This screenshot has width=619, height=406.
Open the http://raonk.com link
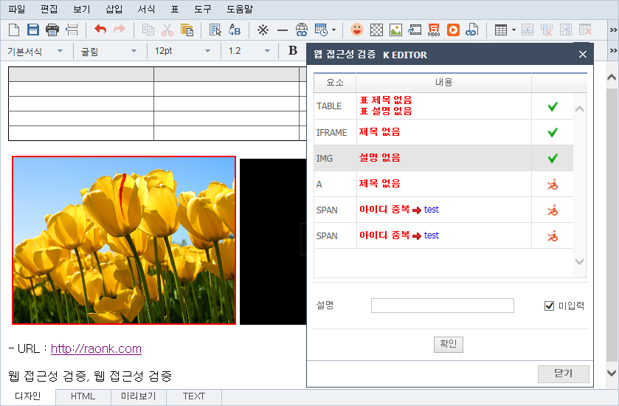tap(96, 349)
